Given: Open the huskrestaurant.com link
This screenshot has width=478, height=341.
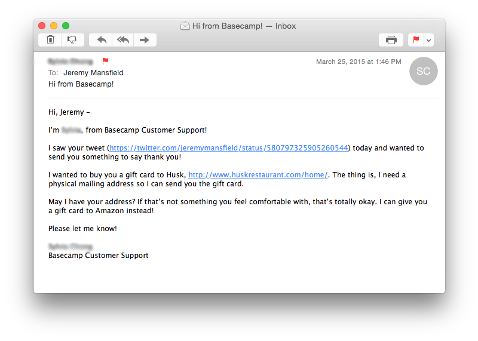Looking at the screenshot, I should click(x=258, y=175).
